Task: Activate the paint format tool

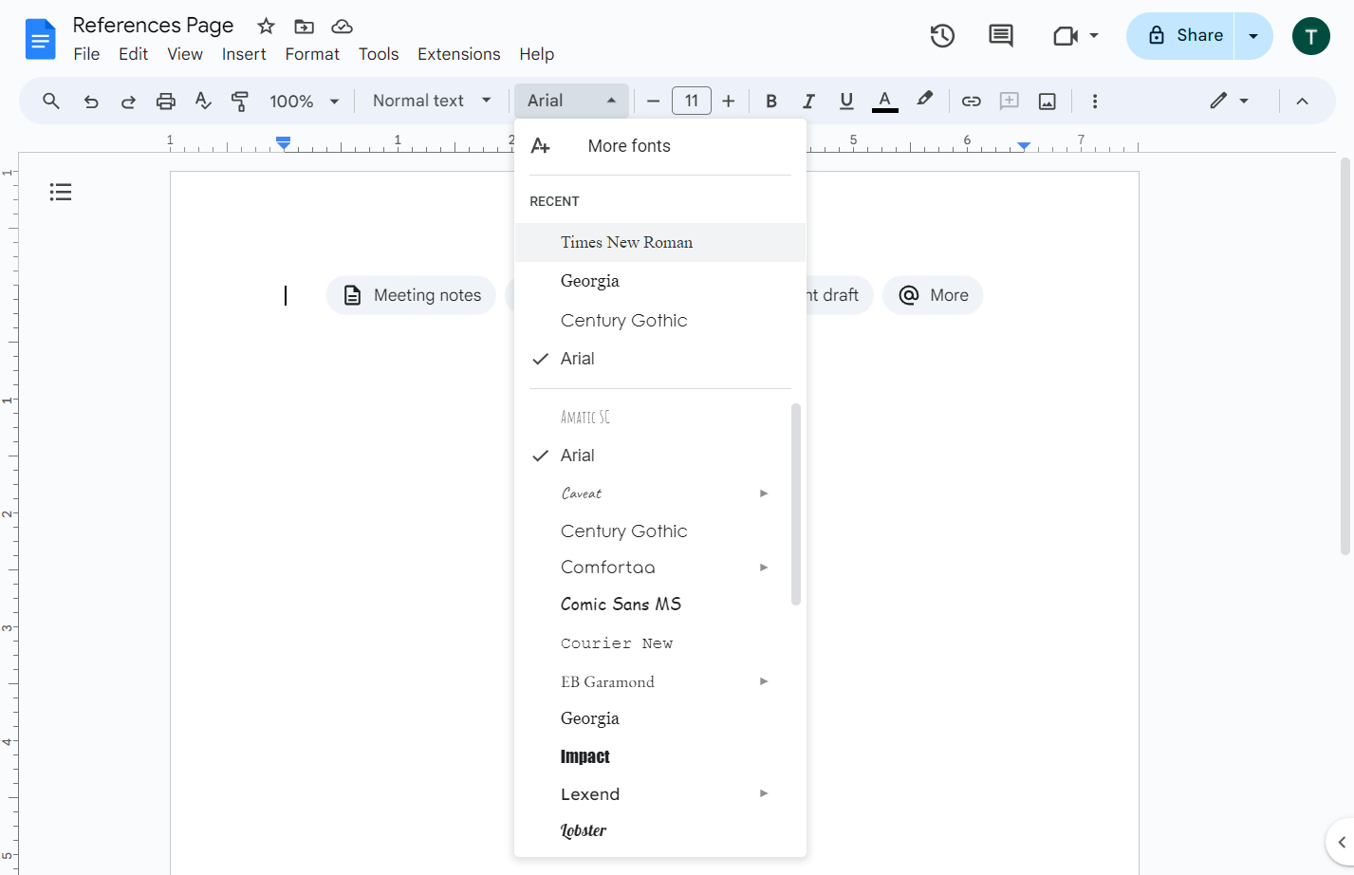Action: [240, 101]
